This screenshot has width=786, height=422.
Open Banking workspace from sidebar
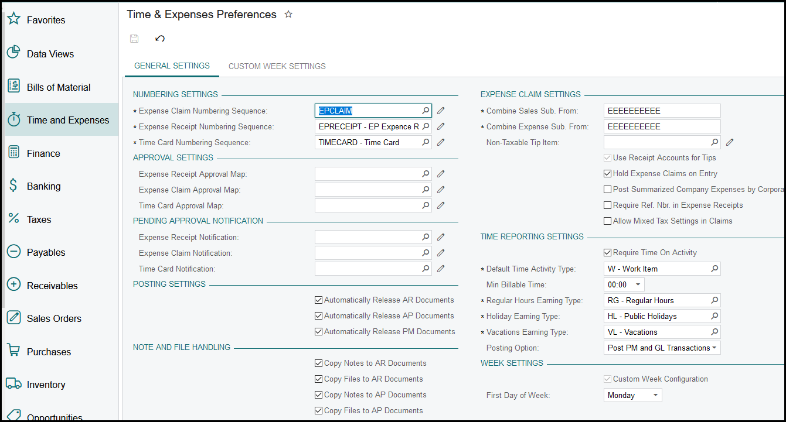click(44, 186)
